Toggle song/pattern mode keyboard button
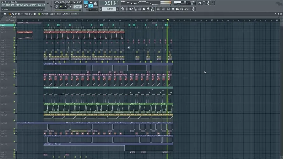 pos(86,2)
